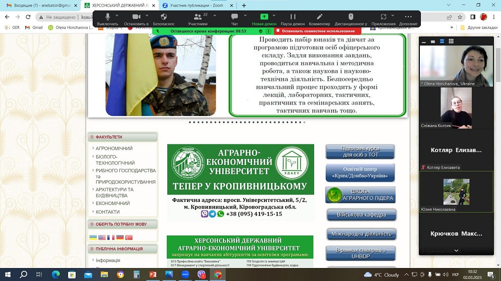Open PowerPoint from taskbar
Screen dimensions: 501x281
point(153,274)
